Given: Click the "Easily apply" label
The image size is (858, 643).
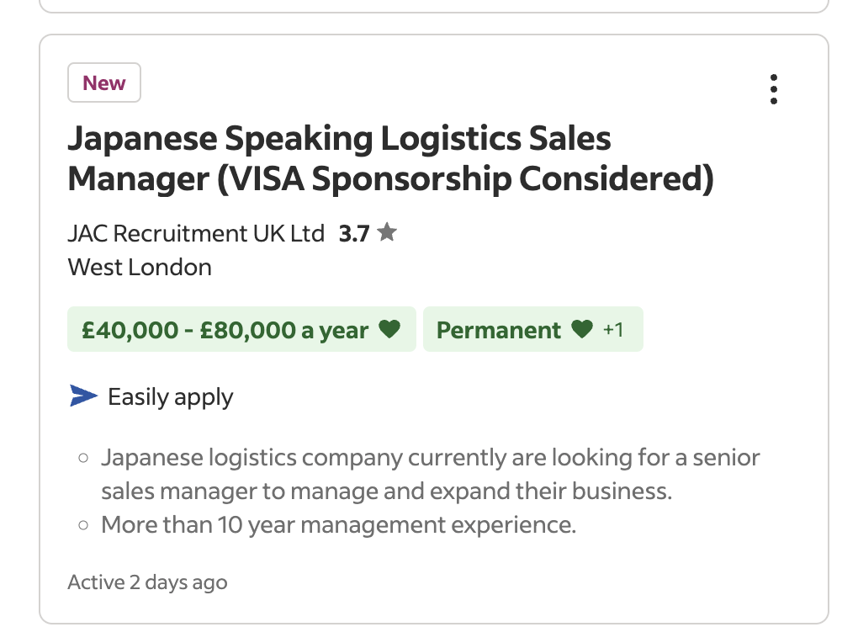Looking at the screenshot, I should tap(171, 396).
